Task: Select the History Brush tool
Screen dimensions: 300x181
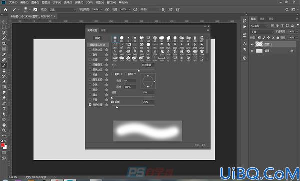Action: click(x=4, y=76)
